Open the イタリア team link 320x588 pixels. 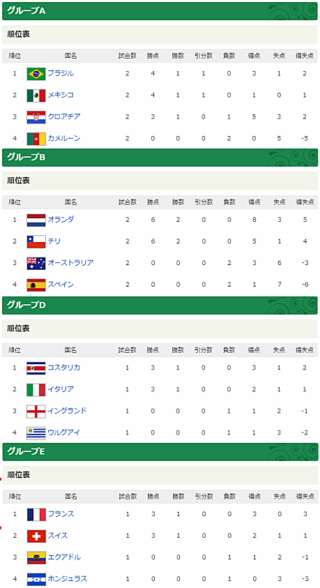(x=61, y=389)
